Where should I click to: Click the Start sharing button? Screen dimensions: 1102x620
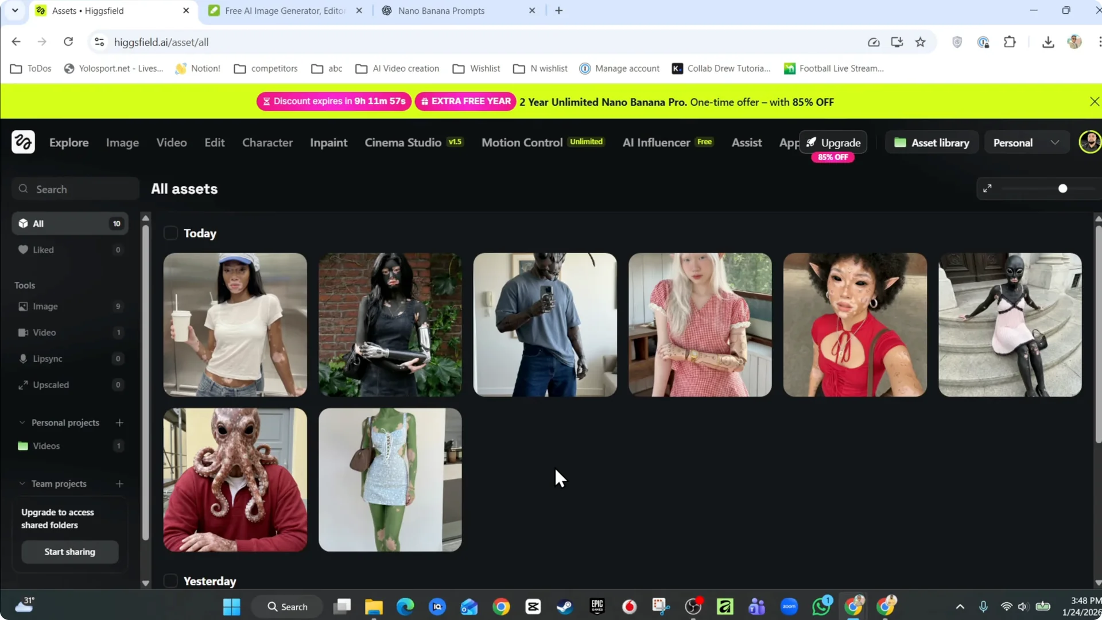(x=69, y=552)
